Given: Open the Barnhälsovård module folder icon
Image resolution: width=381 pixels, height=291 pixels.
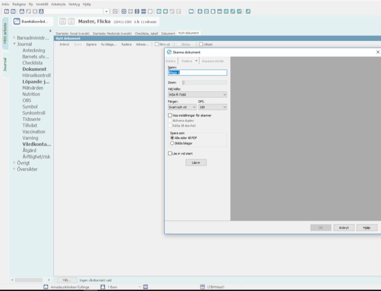Looking at the screenshot, I should click(17, 21).
